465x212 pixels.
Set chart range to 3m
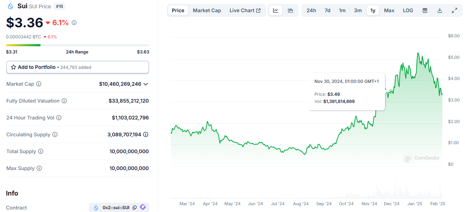coord(358,10)
